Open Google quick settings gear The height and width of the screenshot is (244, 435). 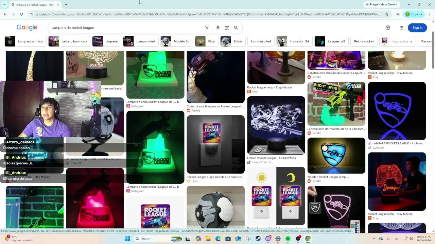tap(388, 28)
